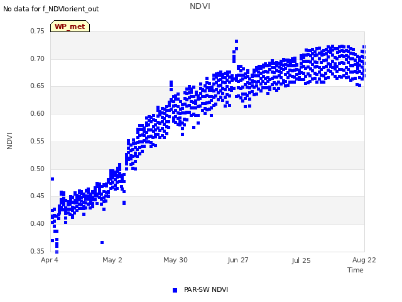Viewport: 402px width, 302px height.
Task: Click the highest outlier point near Jun 27
Action: click(236, 41)
